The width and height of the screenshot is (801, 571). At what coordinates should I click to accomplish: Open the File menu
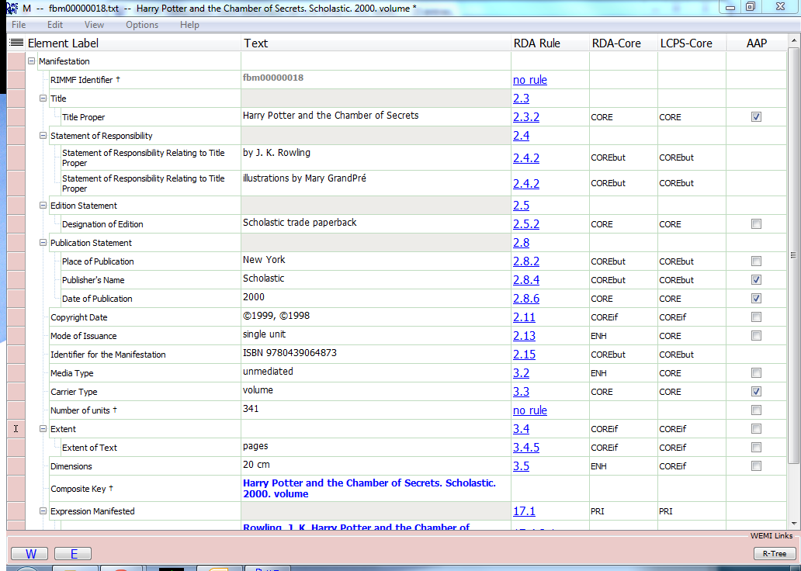[x=19, y=25]
